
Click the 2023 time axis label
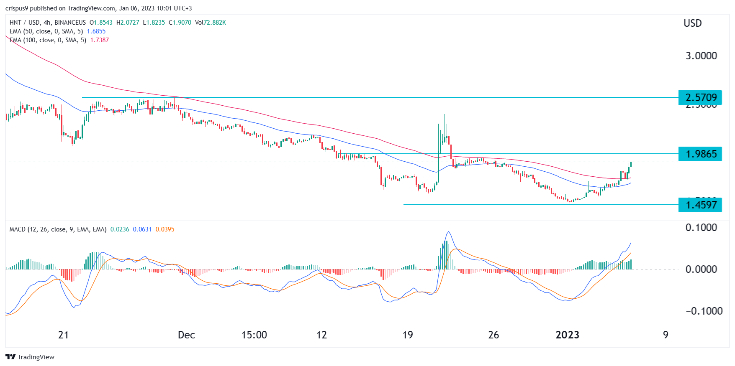coord(567,335)
